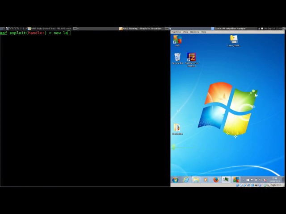Image resolution: width=286 pixels, height=214 pixels.
Task: Open the Machine menu in VirtualBox
Action: (x=176, y=32)
